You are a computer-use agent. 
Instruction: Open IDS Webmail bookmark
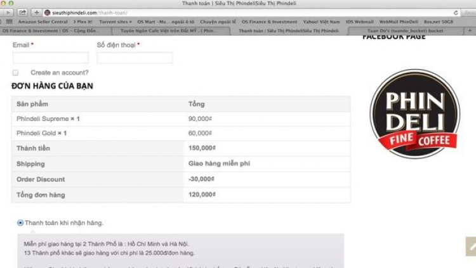pos(360,22)
